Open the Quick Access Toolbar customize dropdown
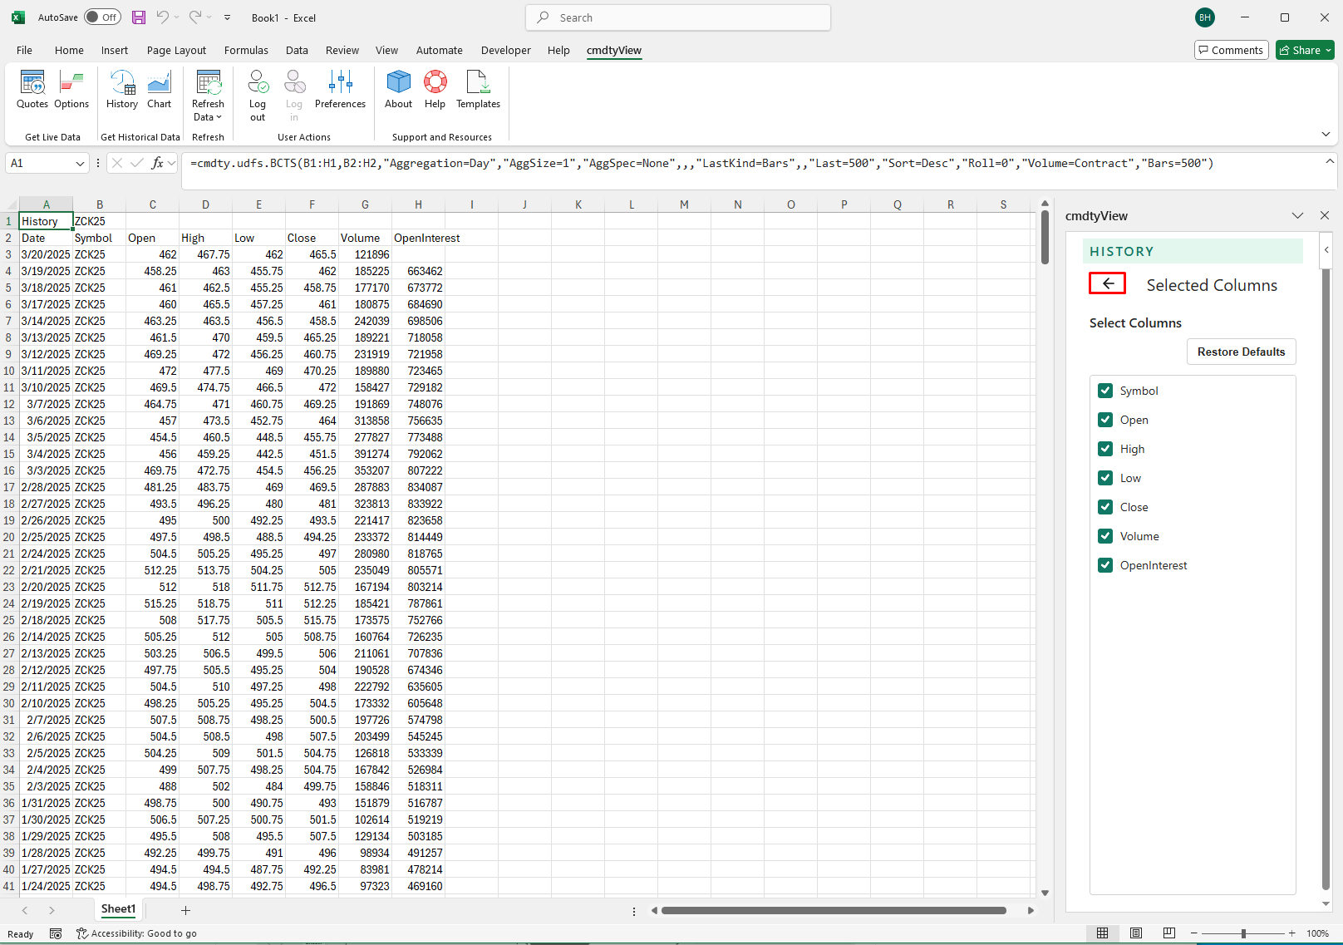Image resolution: width=1343 pixels, height=945 pixels. point(228,17)
